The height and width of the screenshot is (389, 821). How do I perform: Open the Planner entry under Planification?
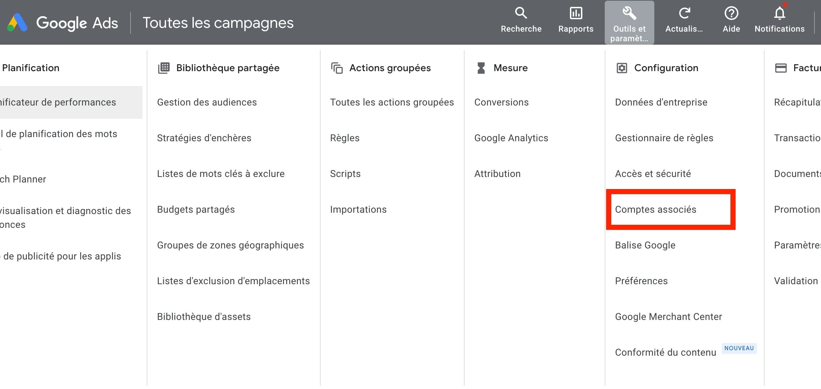point(23,179)
